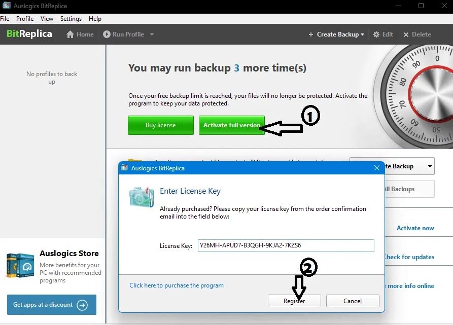Expand the Run Profile dropdown arrow
The width and height of the screenshot is (453, 325).
point(152,34)
